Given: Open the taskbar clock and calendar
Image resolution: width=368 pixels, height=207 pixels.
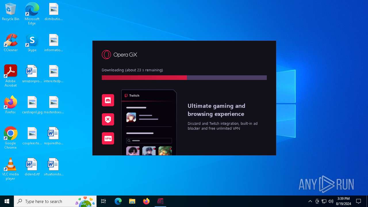Looking at the screenshot, I should 344,201.
